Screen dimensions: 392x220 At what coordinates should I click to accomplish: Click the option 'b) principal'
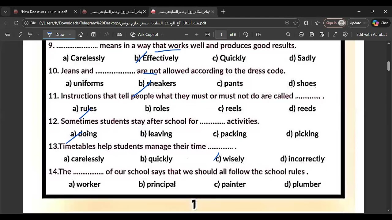pos(157,184)
